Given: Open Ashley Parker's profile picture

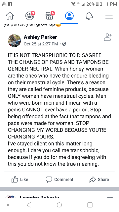Looking at the screenshot, I should coord(15,40).
